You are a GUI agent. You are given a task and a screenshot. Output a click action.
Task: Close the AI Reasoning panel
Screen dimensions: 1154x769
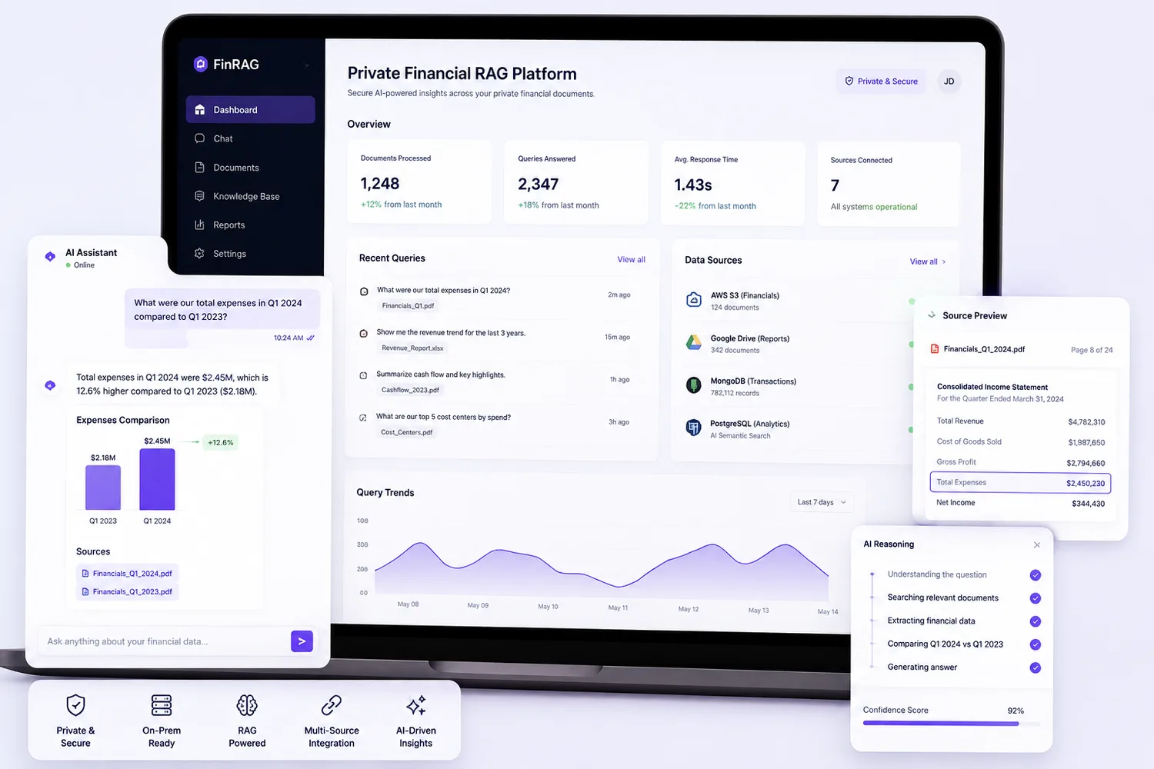pyautogui.click(x=1037, y=545)
